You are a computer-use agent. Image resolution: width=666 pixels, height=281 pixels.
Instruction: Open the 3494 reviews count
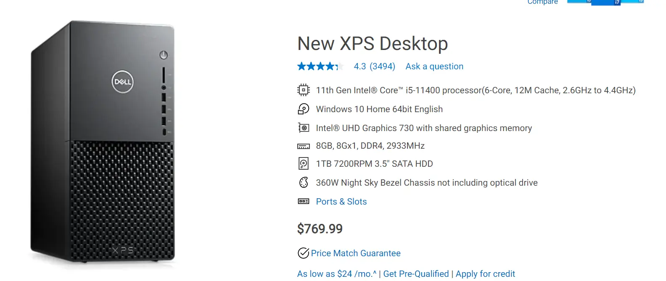coord(382,66)
